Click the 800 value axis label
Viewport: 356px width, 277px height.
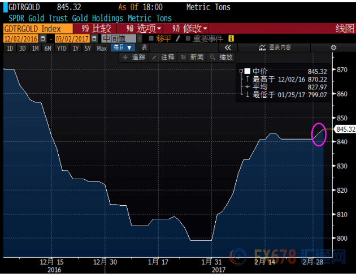click(342, 238)
